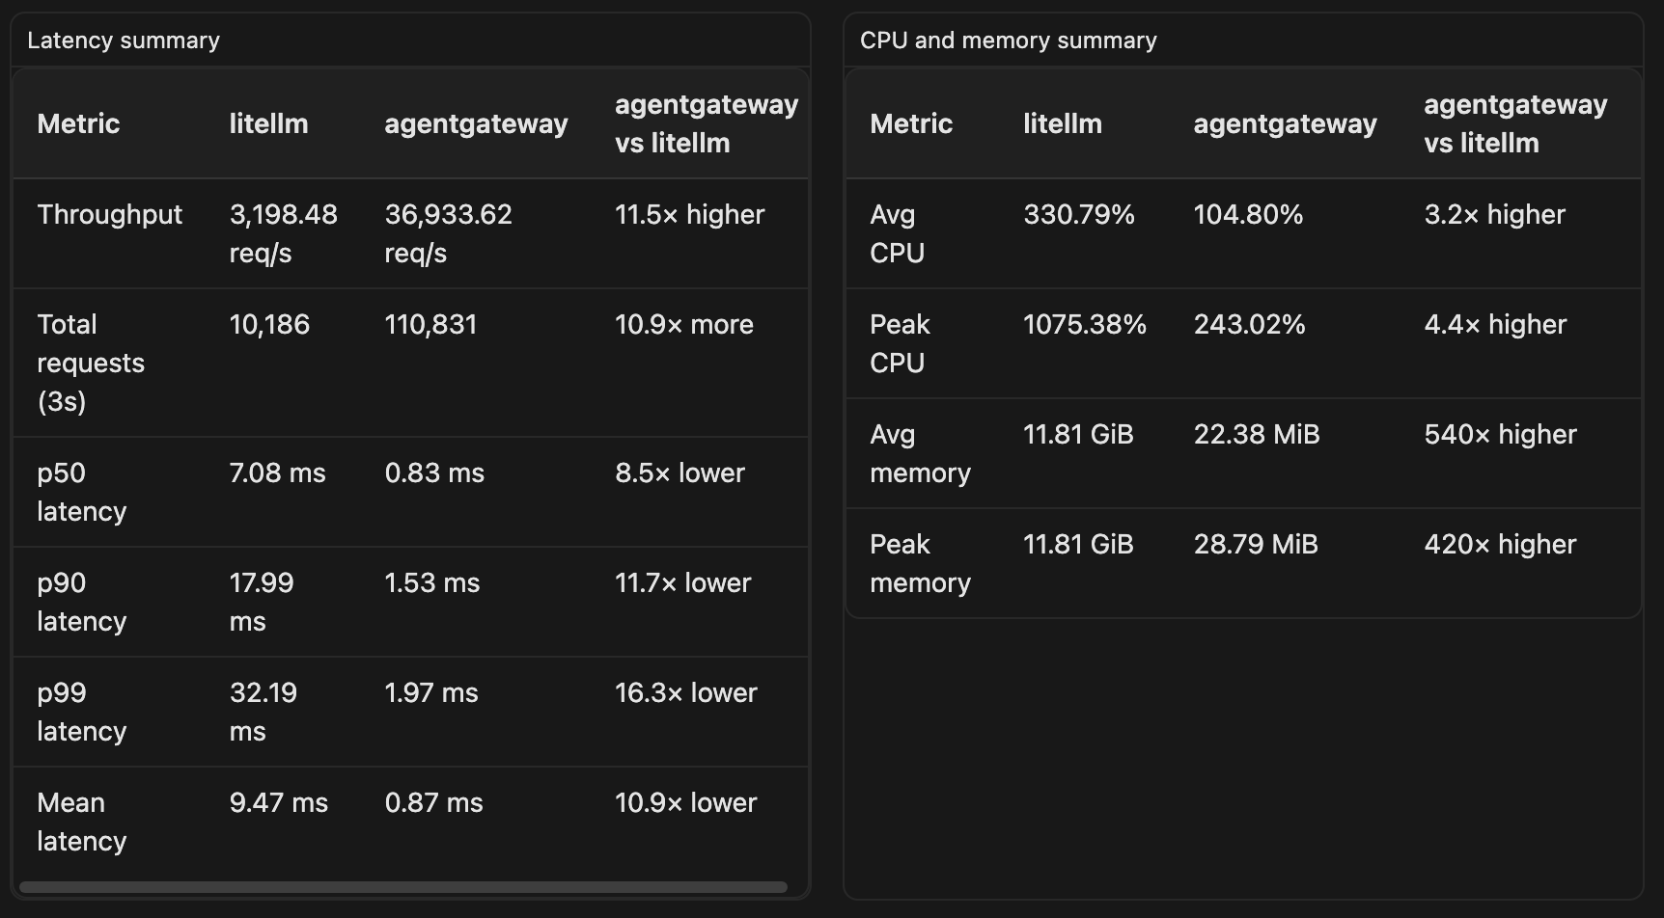Select the 11.5× higher comparison cell

tap(690, 214)
